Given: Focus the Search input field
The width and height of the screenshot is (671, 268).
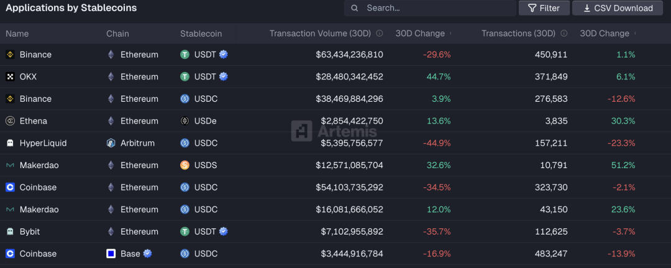Looking at the screenshot, I should 435,8.
